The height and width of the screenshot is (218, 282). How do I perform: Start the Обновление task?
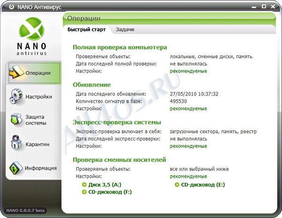[91, 85]
